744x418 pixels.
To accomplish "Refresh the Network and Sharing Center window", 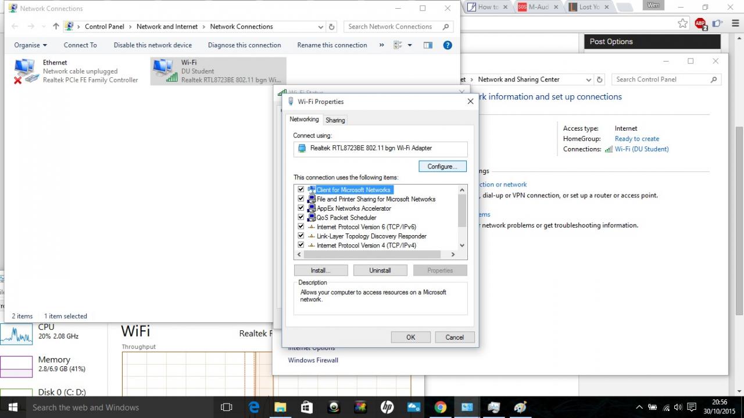I will coord(600,80).
